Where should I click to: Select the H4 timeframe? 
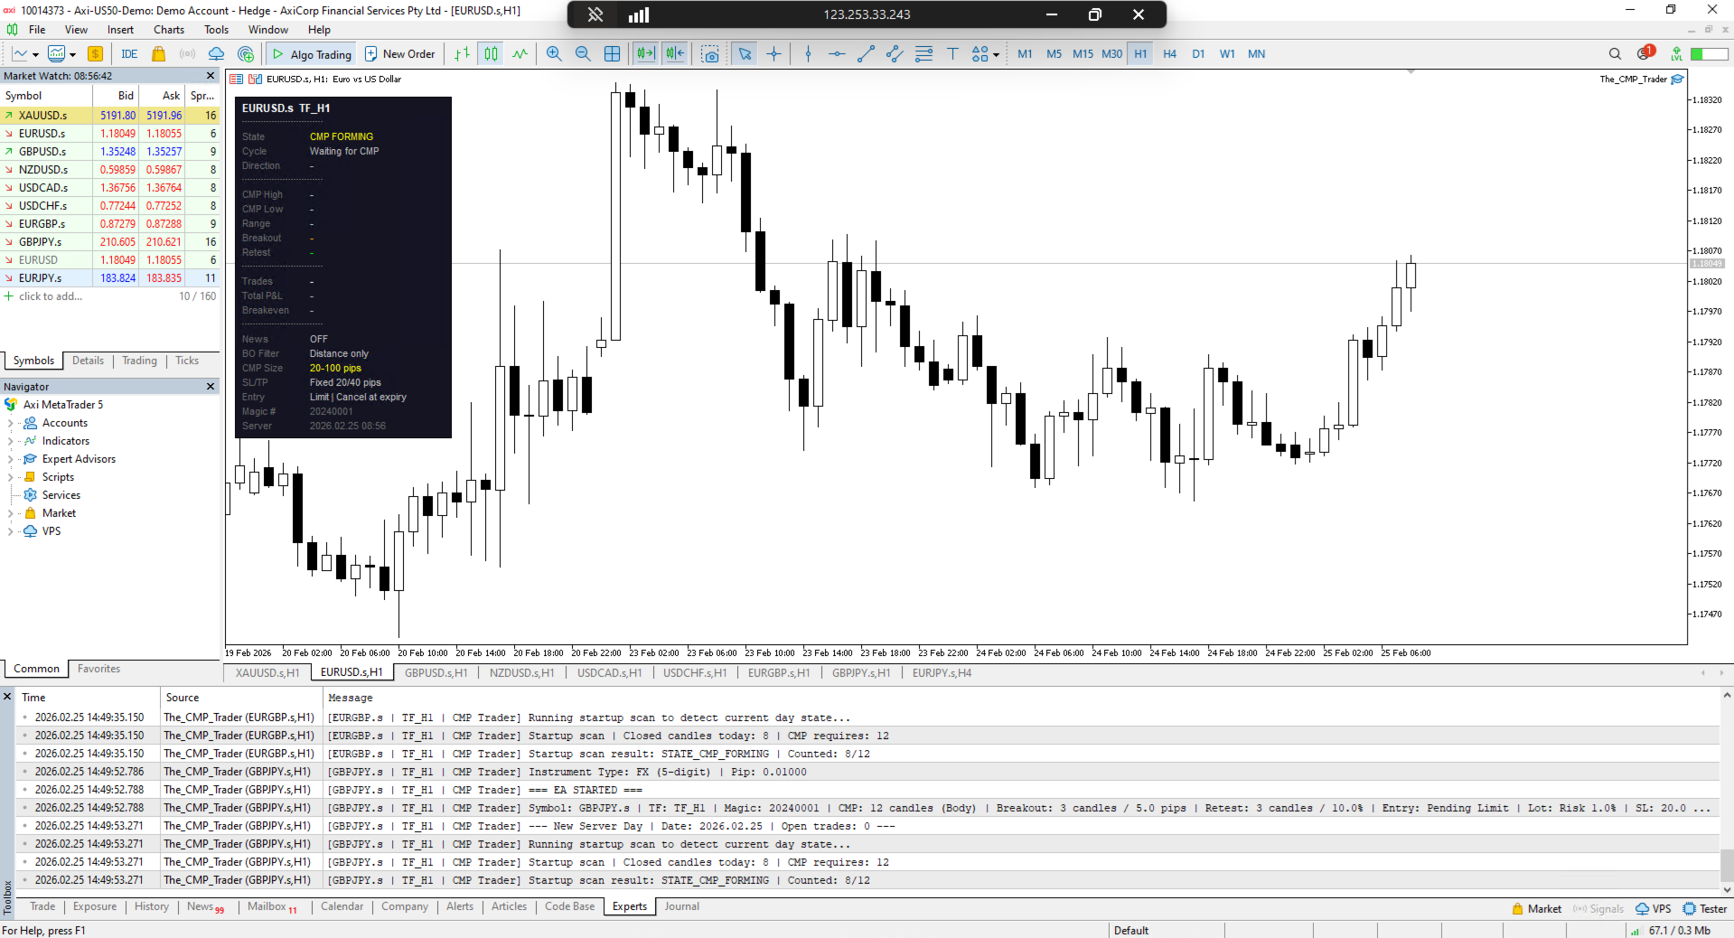(x=1169, y=54)
